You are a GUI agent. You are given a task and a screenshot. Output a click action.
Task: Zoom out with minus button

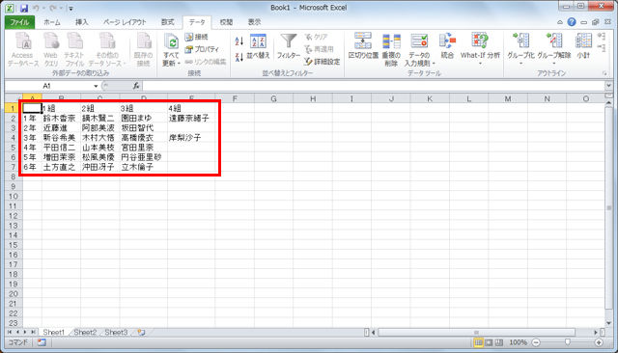tap(536, 342)
